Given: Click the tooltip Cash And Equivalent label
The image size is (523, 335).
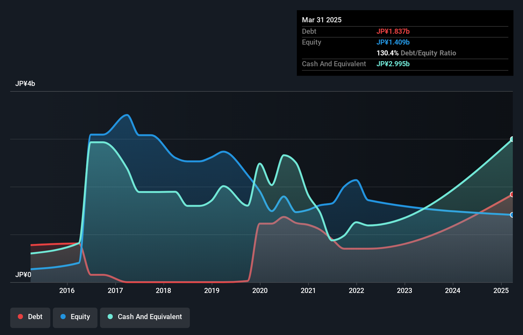Looking at the screenshot, I should (334, 64).
